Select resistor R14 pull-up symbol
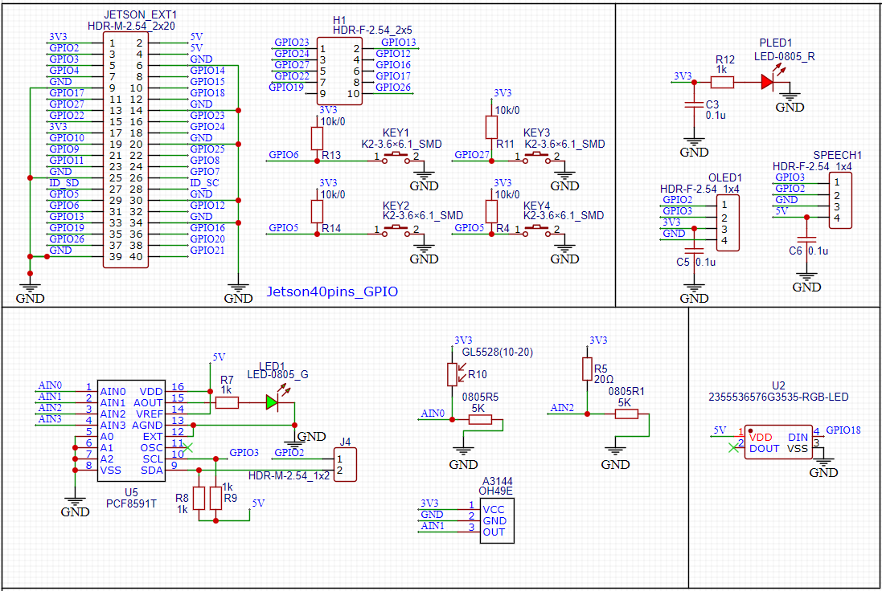Viewport: 882px width, 591px height. click(317, 211)
